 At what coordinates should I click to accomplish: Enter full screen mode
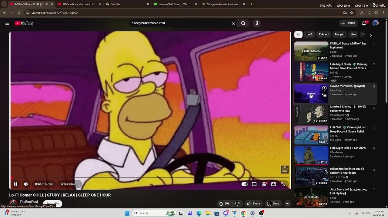pos(283,184)
